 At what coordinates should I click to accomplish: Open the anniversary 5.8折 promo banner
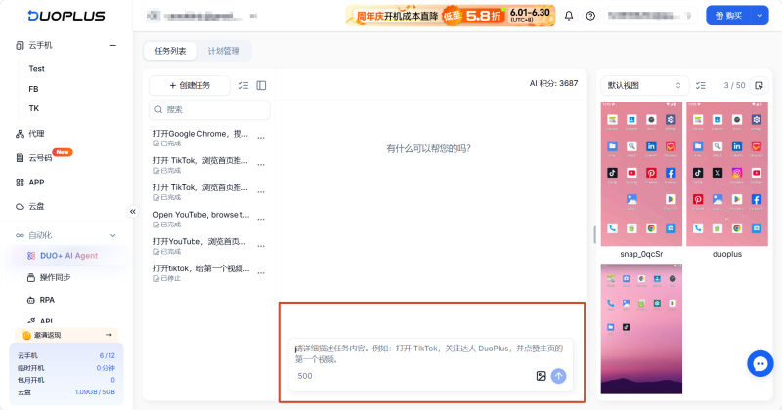pos(451,16)
